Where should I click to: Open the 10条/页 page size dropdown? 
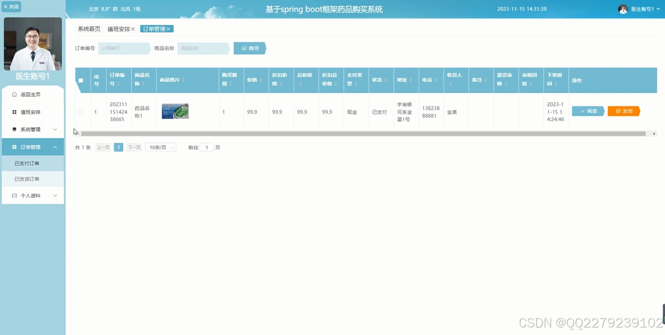point(160,147)
